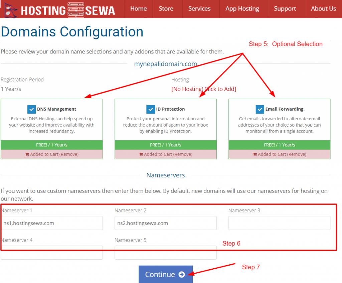
Task: Navigate to About Us
Action: click(x=323, y=9)
